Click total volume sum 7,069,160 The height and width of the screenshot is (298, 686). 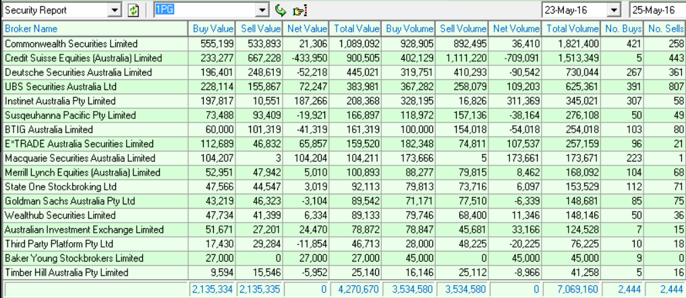click(x=577, y=289)
